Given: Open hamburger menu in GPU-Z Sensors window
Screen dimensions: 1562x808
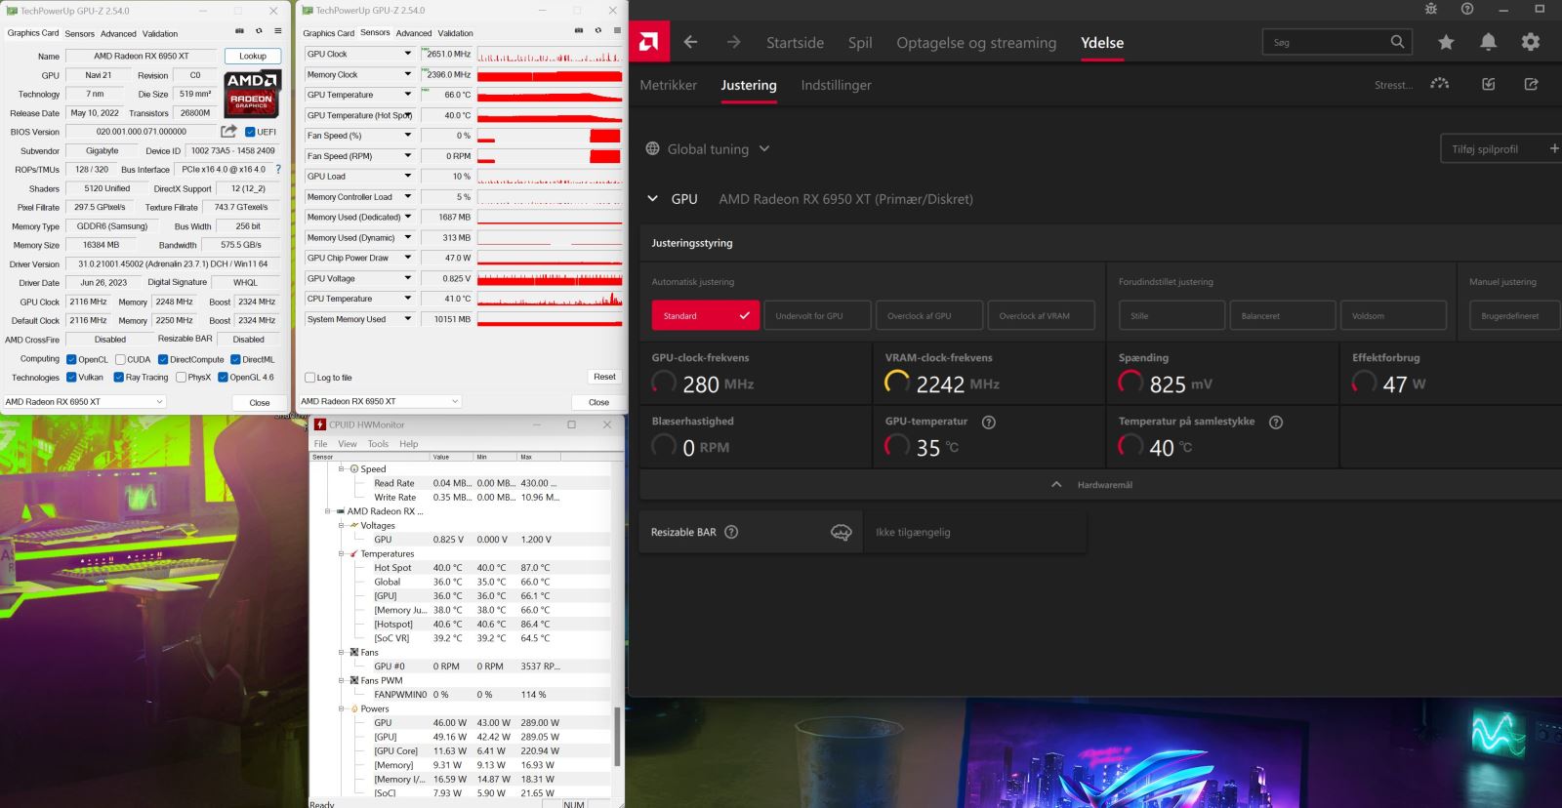Looking at the screenshot, I should click(x=616, y=30).
